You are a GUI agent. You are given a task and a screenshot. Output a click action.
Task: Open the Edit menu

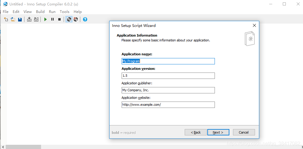[16, 11]
